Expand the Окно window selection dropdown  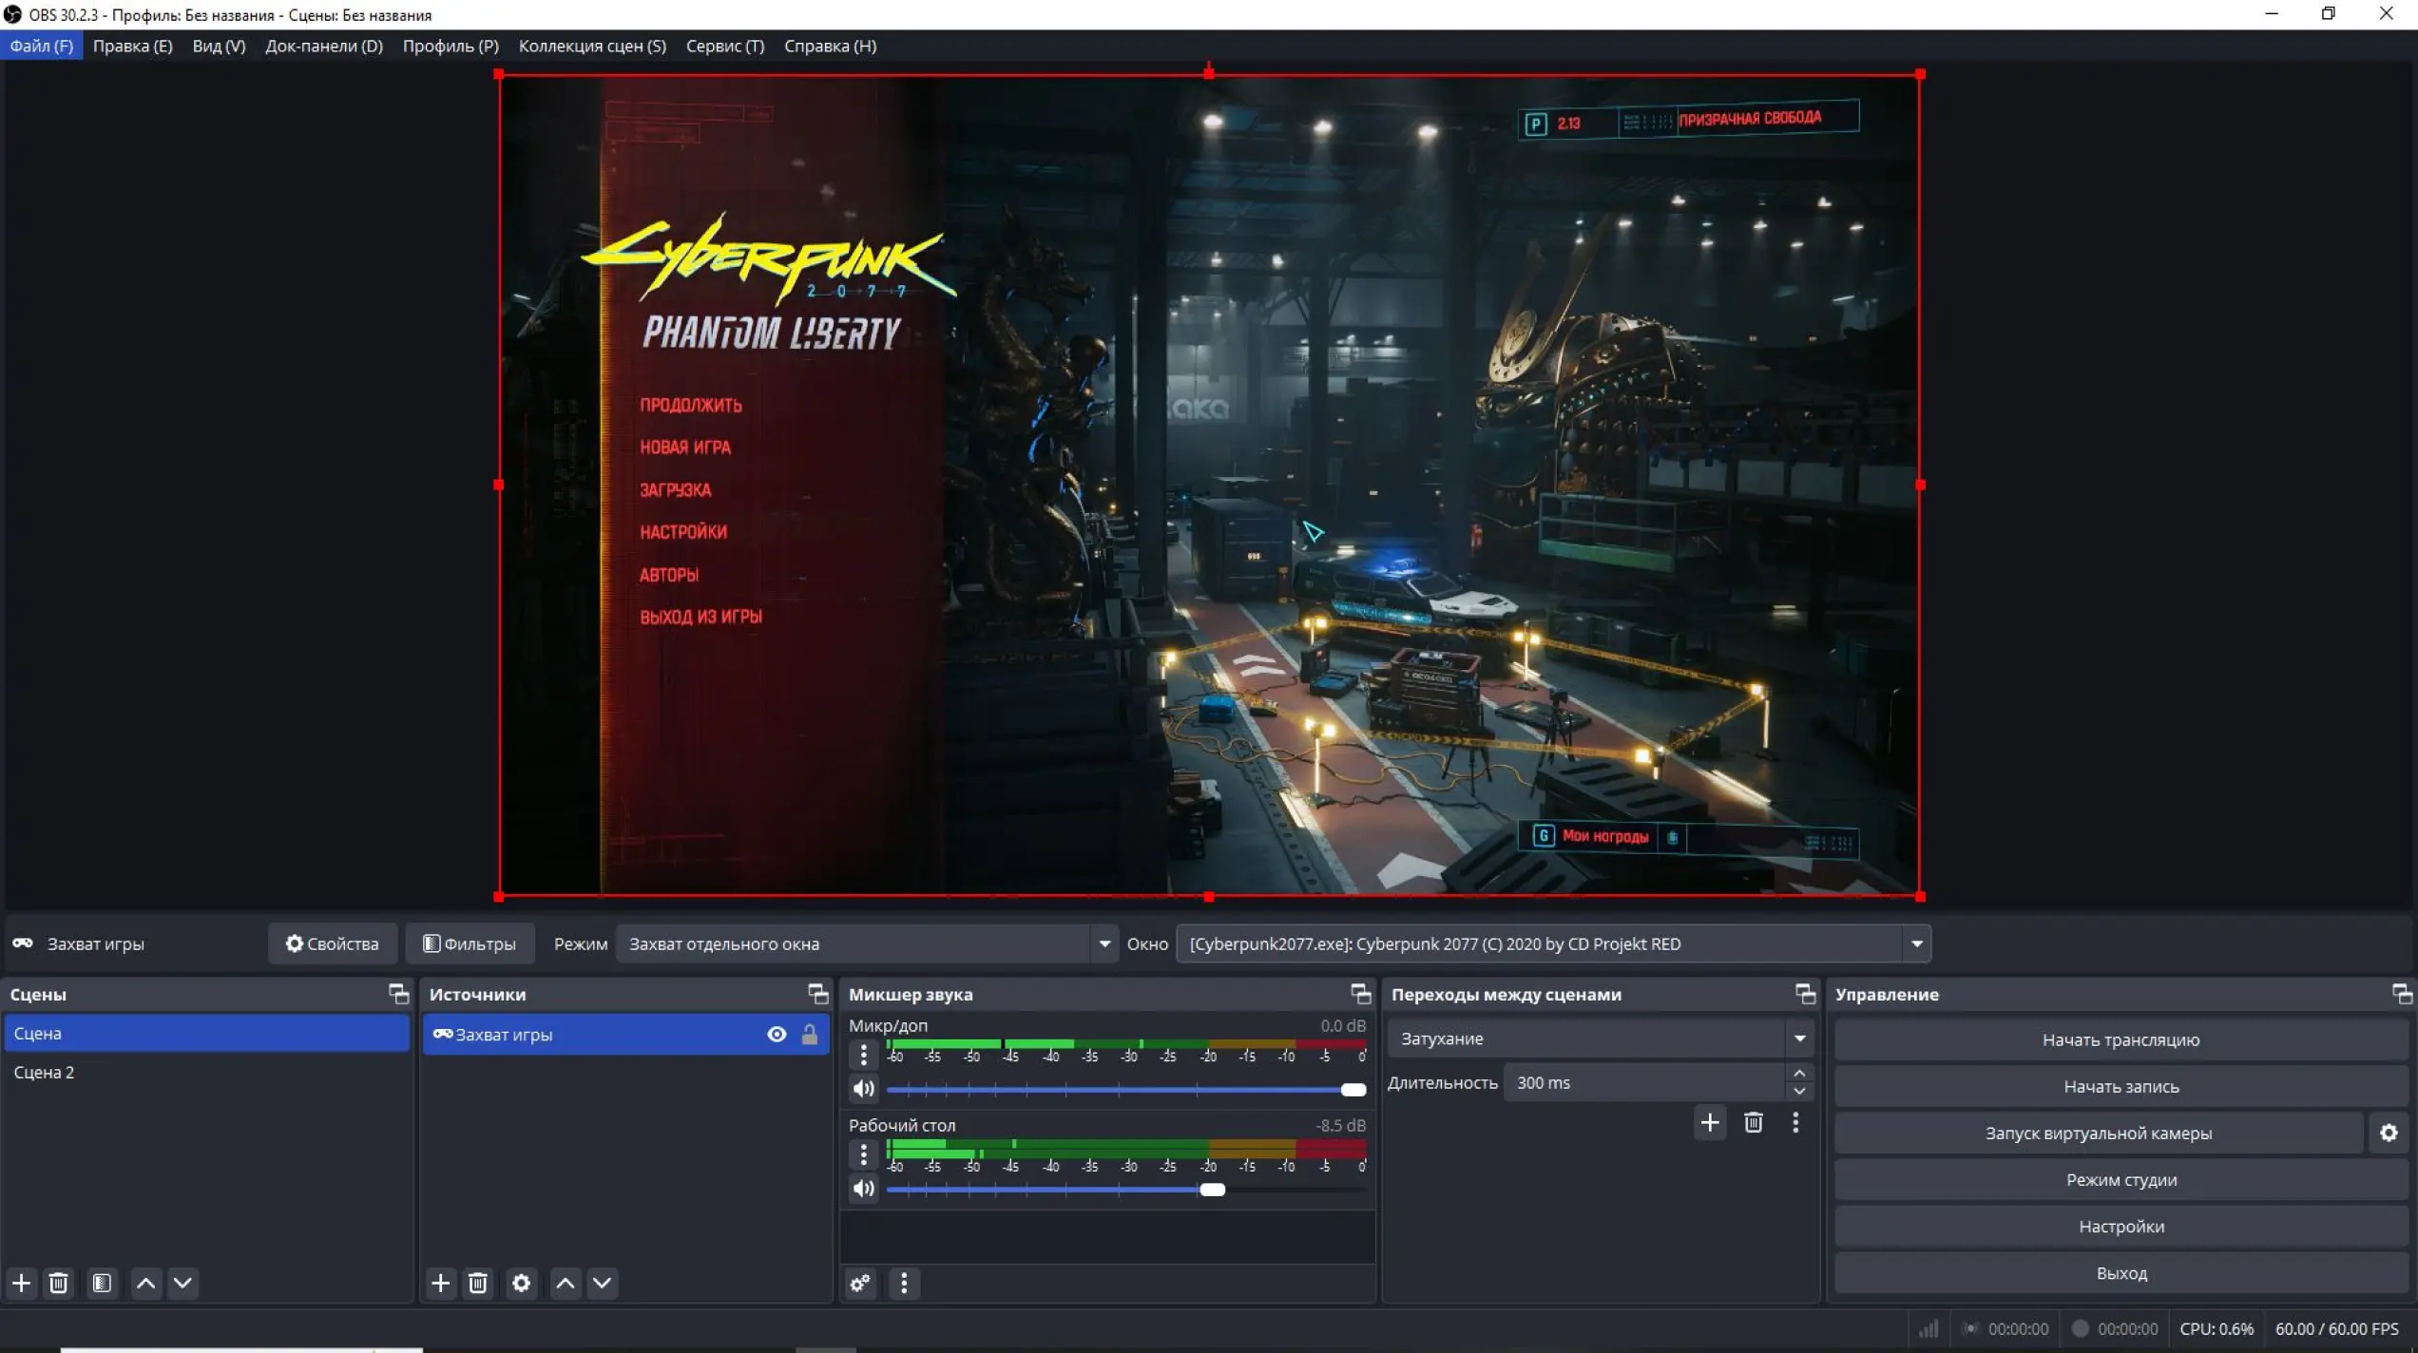pyautogui.click(x=1916, y=943)
